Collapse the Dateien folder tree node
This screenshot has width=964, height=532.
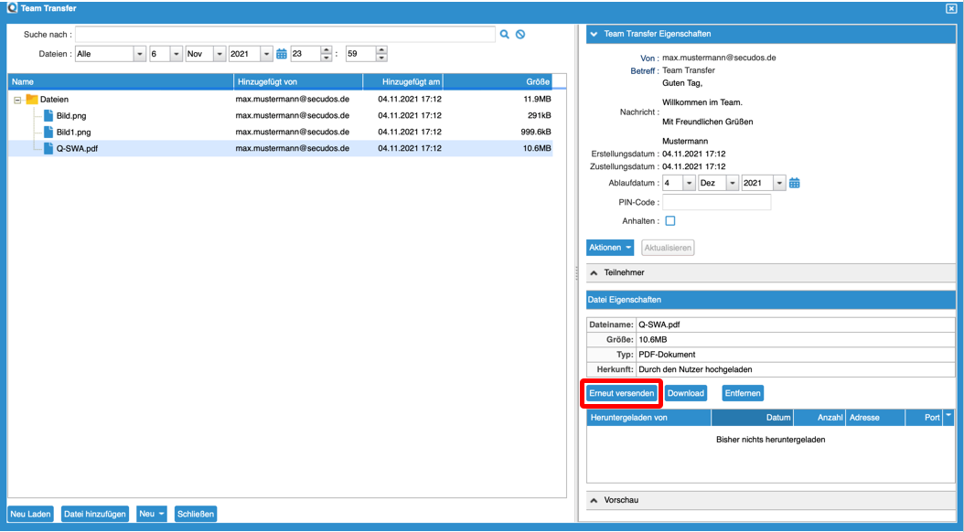tap(17, 100)
